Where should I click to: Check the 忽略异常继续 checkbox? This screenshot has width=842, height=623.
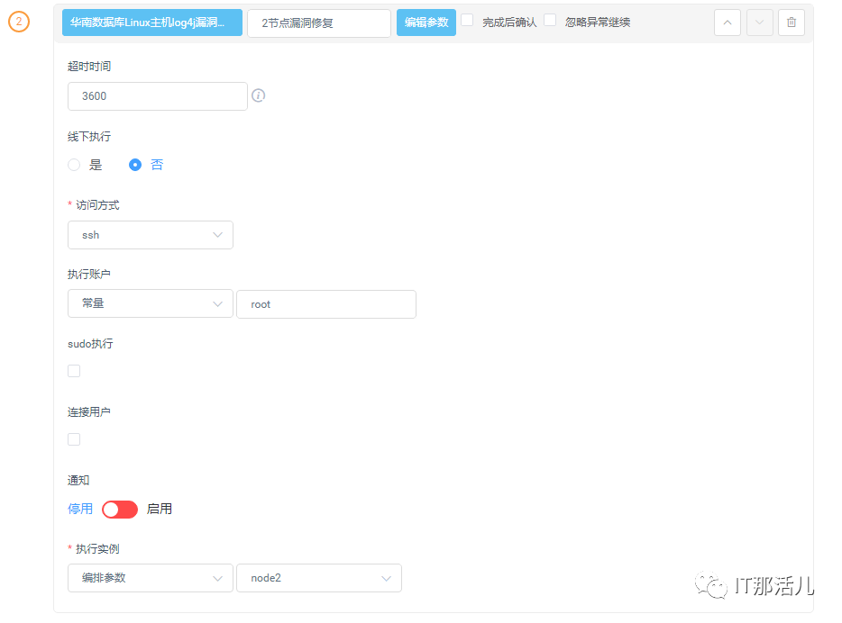[550, 21]
